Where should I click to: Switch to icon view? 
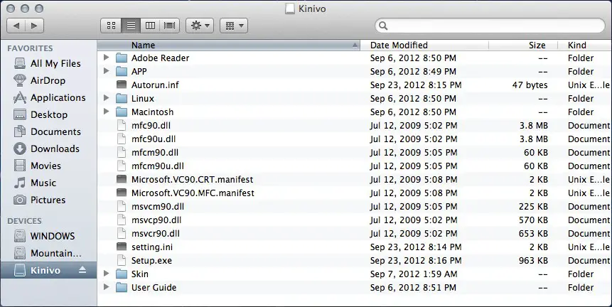[111, 26]
